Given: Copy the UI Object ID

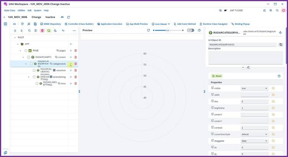Looking at the screenshot, I should (x=281, y=45).
